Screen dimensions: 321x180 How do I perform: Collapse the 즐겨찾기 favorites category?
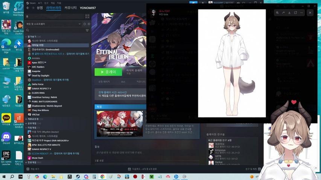click(x=26, y=37)
